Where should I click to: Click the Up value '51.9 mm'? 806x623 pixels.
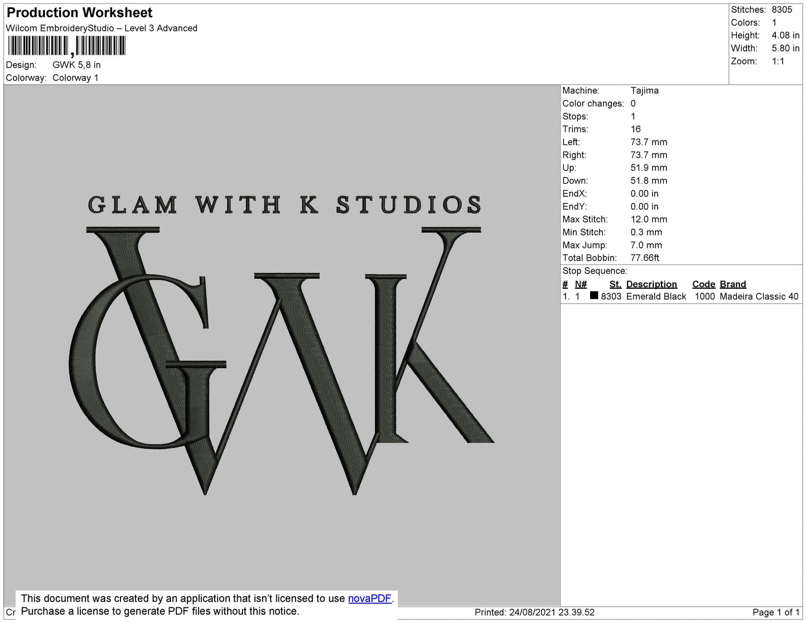point(649,167)
